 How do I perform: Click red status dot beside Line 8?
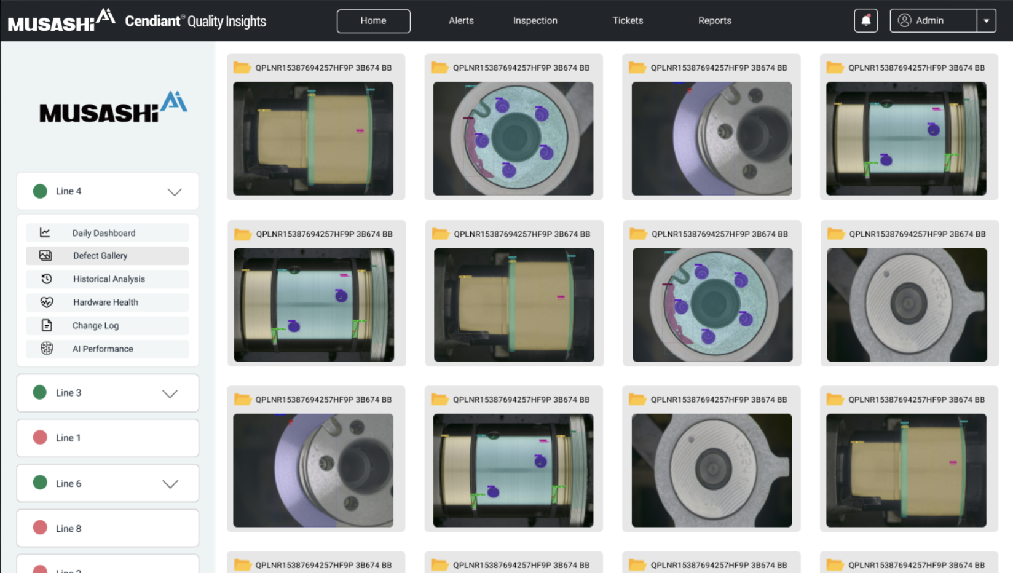tap(40, 528)
